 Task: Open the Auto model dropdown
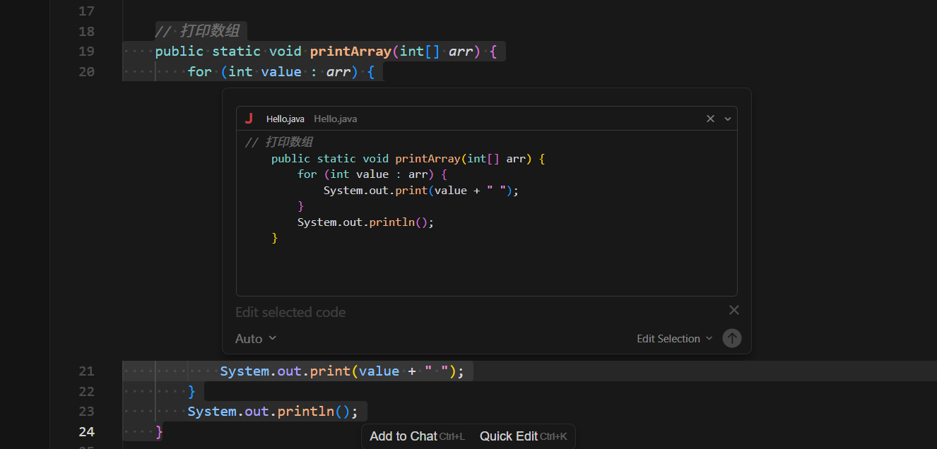[x=256, y=339]
